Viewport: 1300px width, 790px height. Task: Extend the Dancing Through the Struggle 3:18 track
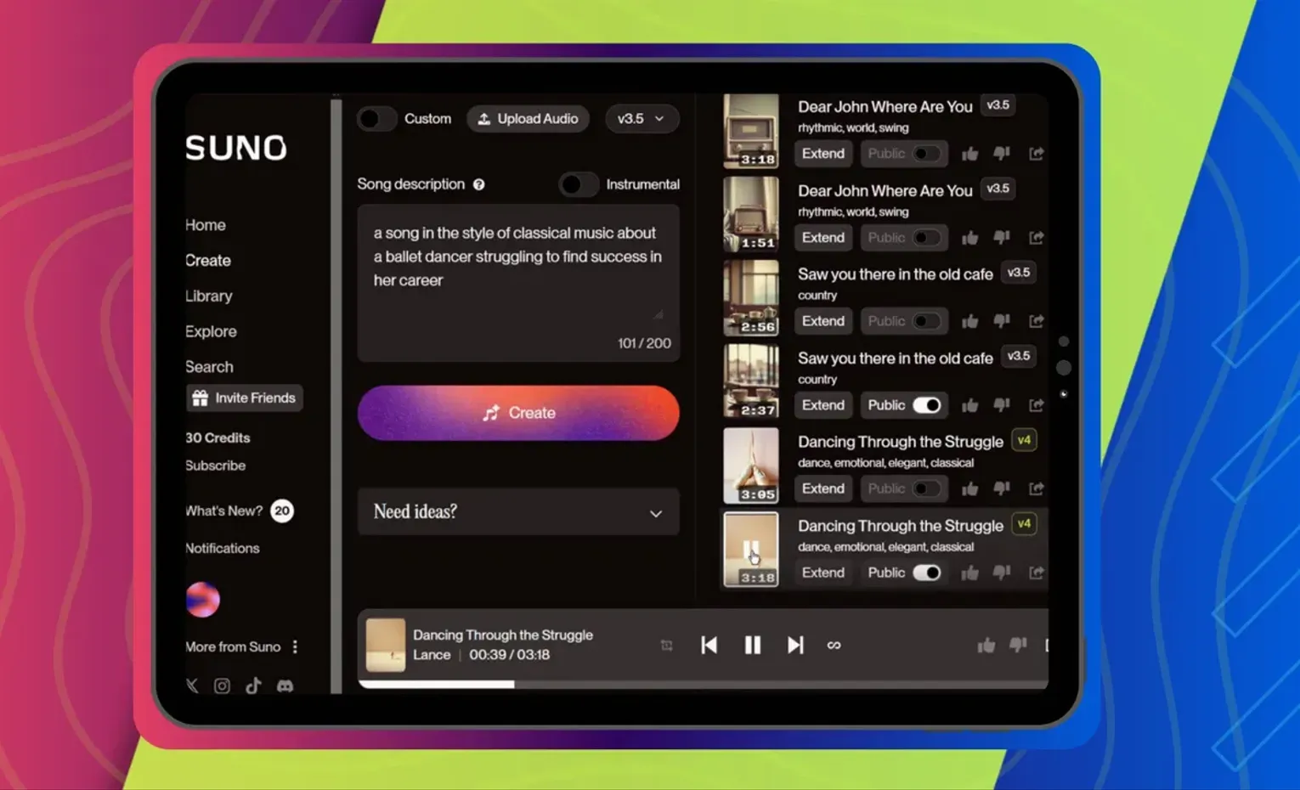823,573
